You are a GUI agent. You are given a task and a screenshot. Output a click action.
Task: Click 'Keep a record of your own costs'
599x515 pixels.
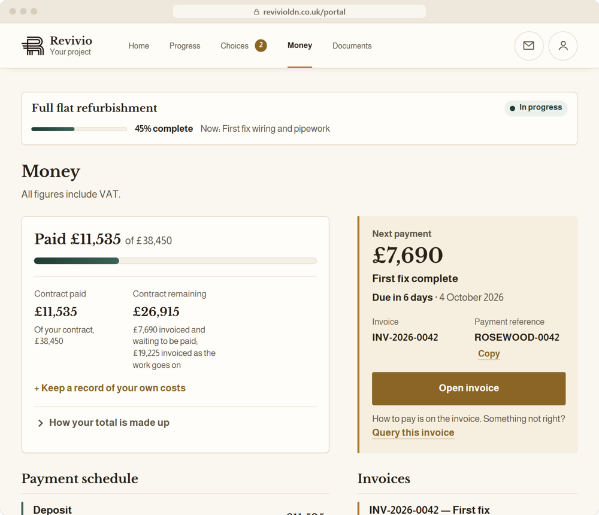pyautogui.click(x=110, y=388)
